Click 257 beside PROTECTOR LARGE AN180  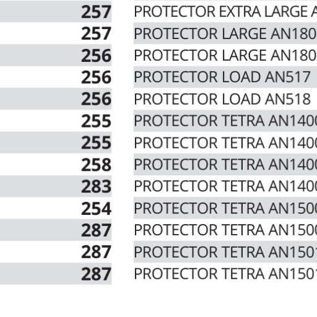[96, 33]
